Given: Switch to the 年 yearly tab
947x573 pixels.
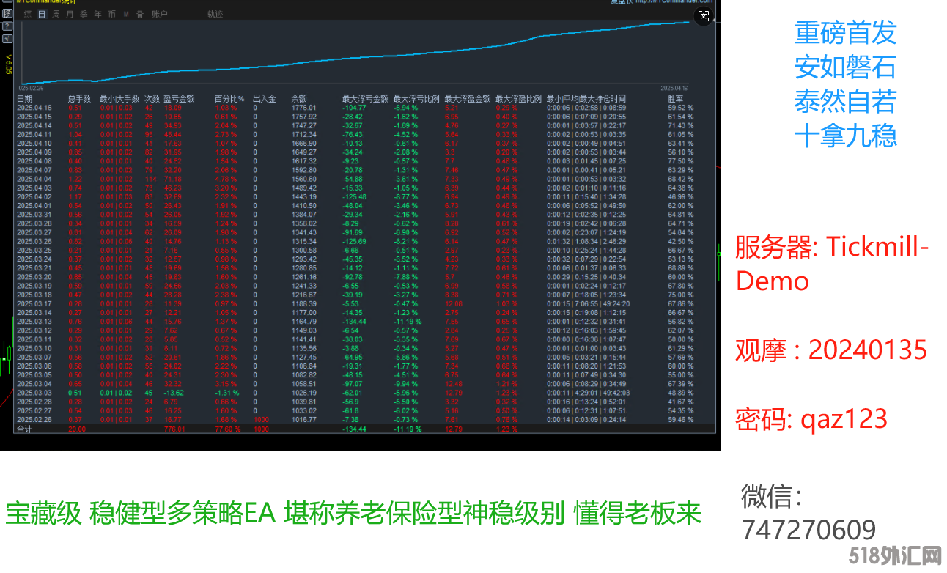Looking at the screenshot, I should point(97,14).
